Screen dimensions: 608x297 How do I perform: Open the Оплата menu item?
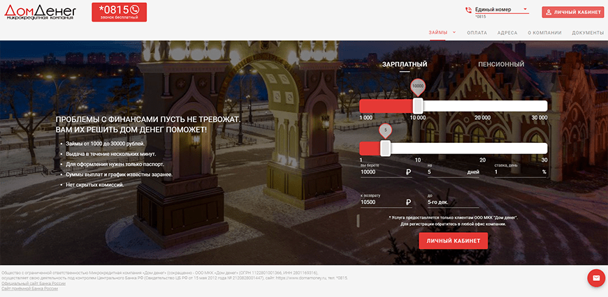(x=477, y=33)
